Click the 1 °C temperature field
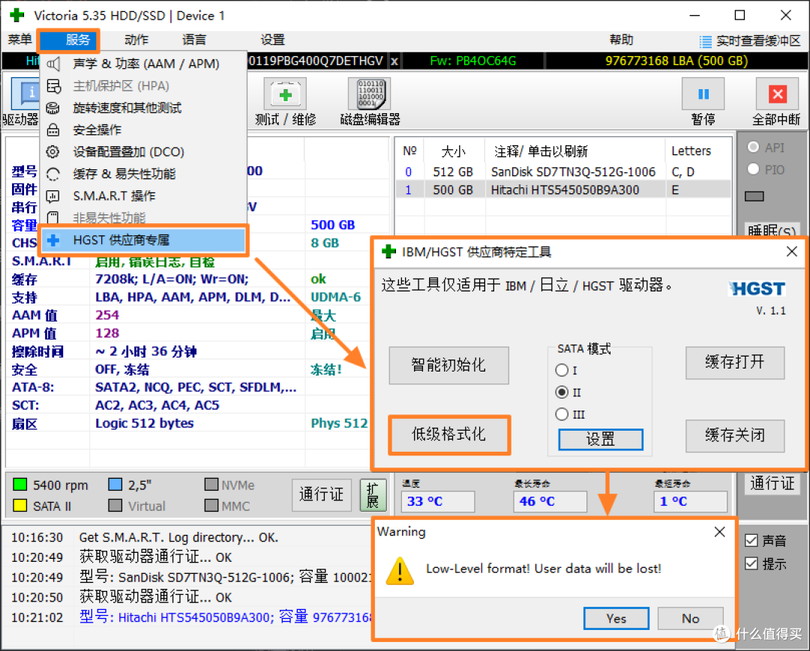Image resolution: width=810 pixels, height=651 pixels. 691,501
